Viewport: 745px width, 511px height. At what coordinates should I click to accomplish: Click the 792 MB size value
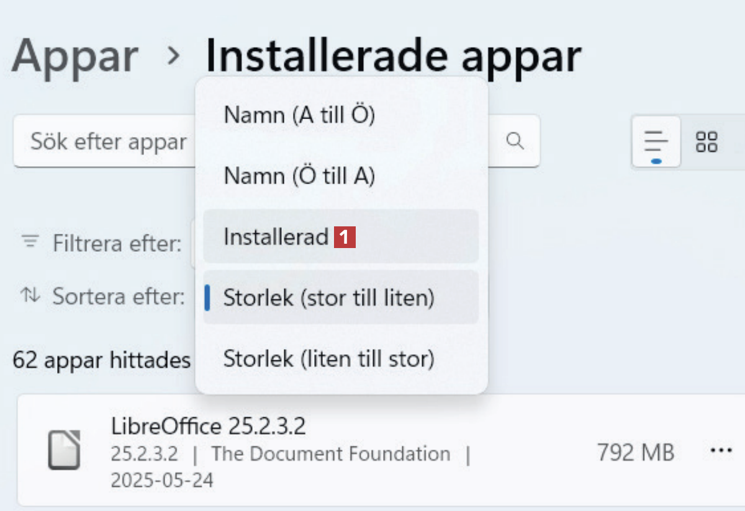[635, 452]
